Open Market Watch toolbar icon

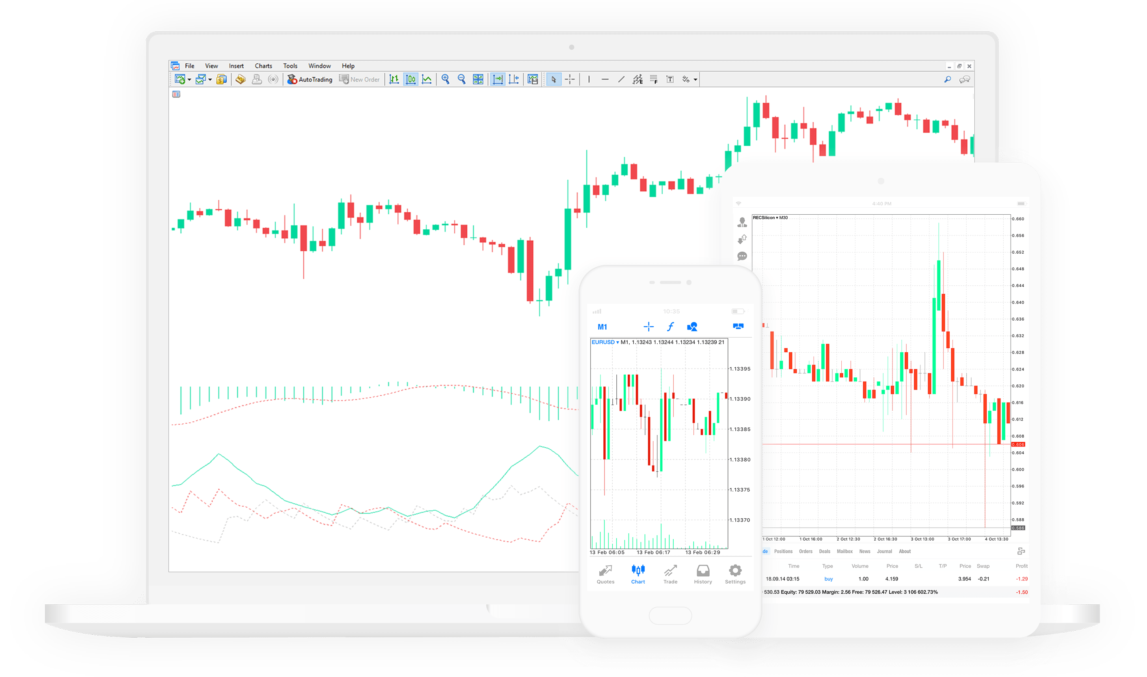(222, 80)
